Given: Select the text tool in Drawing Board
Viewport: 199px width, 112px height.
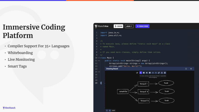Looking at the screenshot, I should click(162, 73).
